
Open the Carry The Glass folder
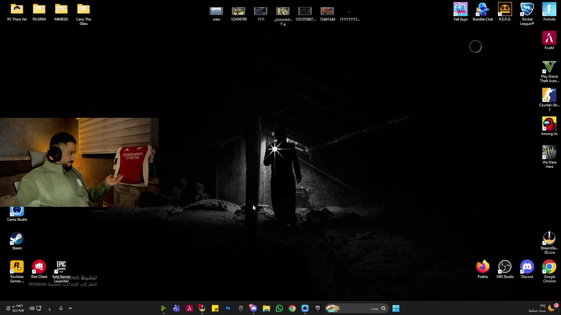click(83, 14)
